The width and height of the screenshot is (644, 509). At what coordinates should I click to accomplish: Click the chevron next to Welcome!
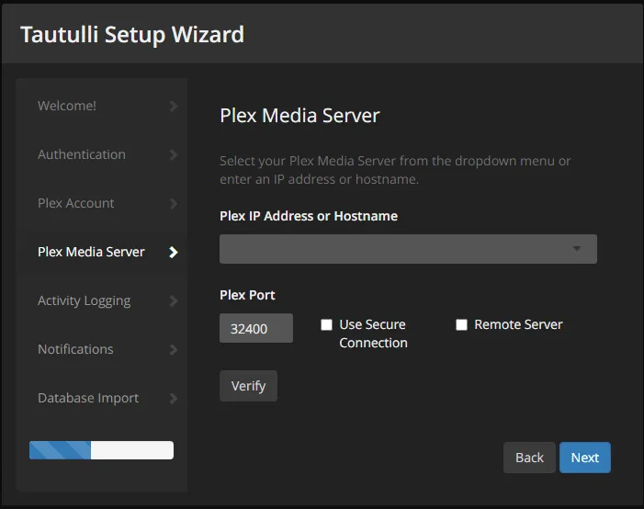[174, 106]
